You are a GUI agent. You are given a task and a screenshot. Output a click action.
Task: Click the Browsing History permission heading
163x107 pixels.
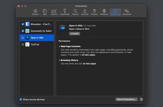coord(70,60)
